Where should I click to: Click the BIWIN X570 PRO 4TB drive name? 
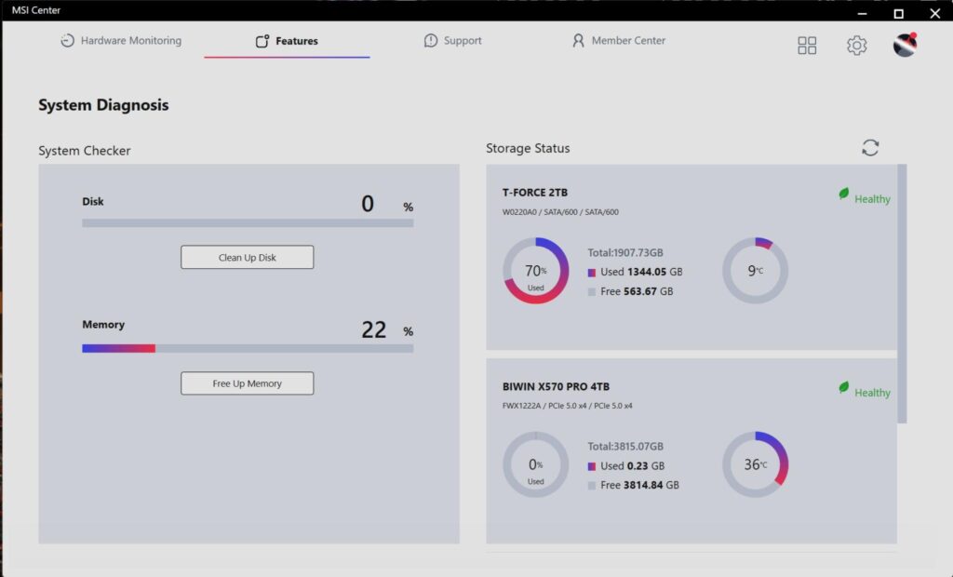tap(556, 387)
